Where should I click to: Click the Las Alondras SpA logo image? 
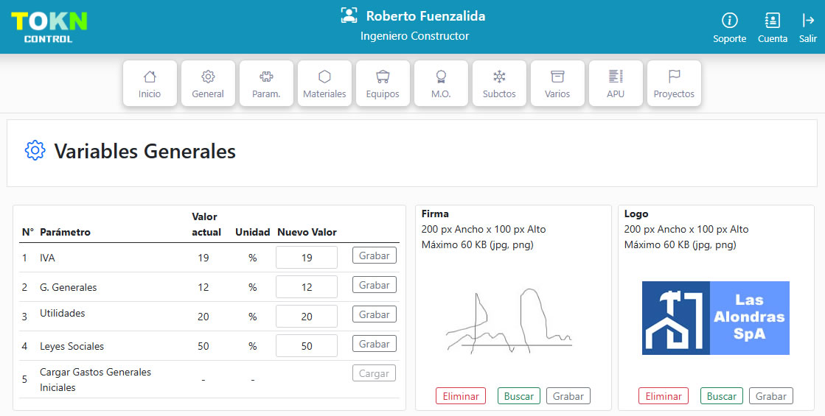tap(715, 318)
